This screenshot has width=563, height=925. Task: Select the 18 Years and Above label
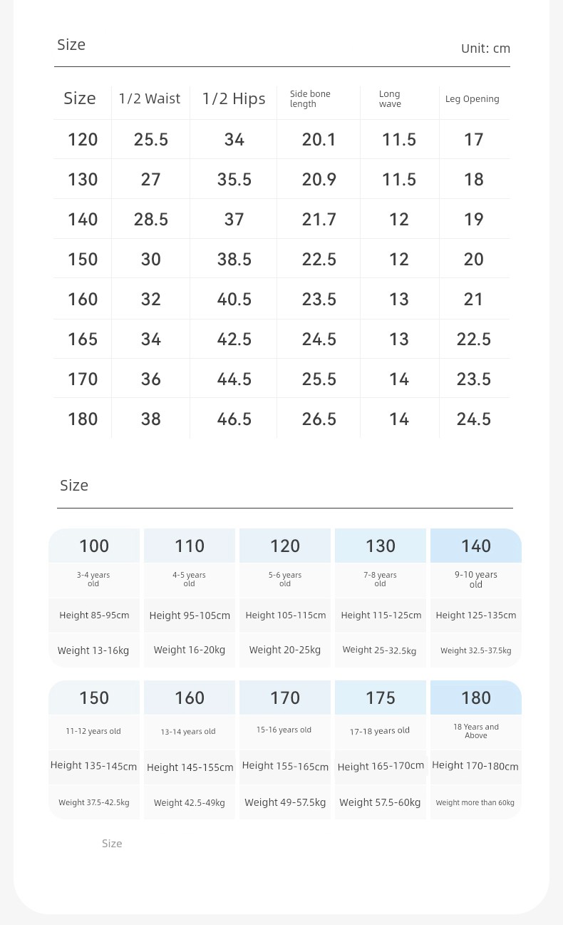pyautogui.click(x=476, y=731)
